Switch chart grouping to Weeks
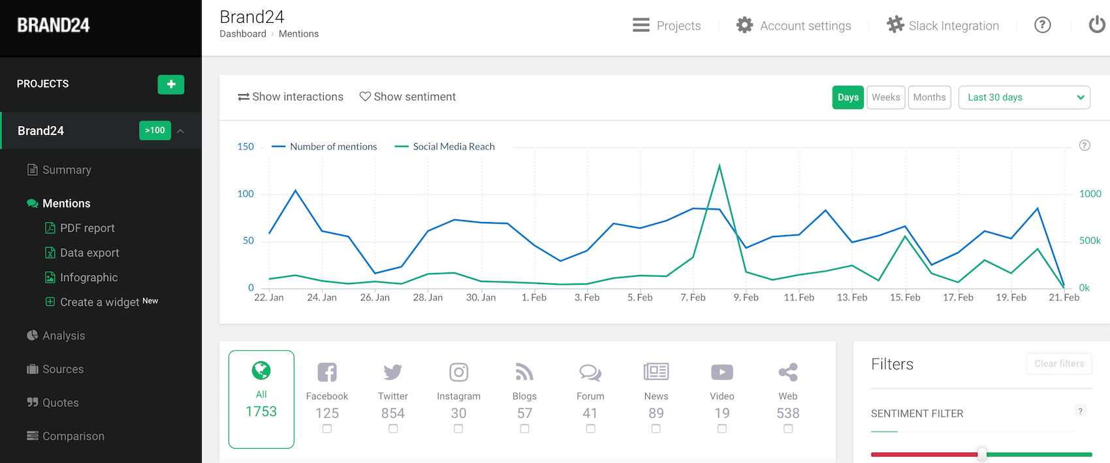 tap(886, 97)
